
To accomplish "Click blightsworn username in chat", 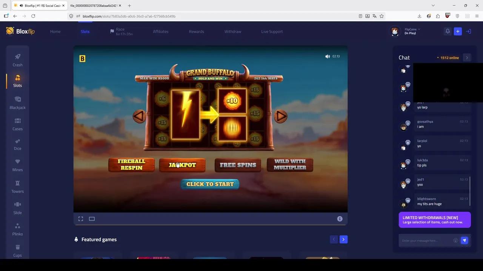I will 426,199.
